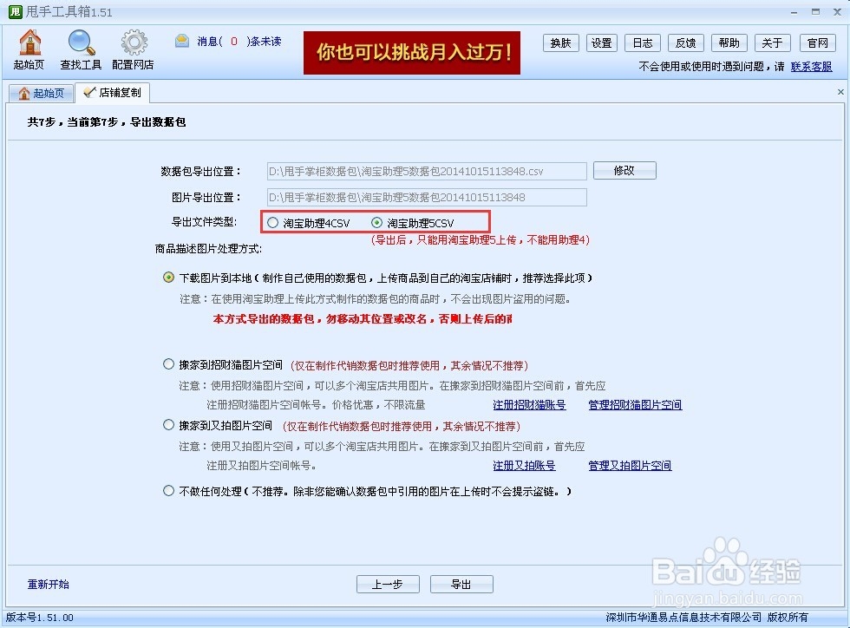Open the 管理又拍图片空间 link
Image resolution: width=850 pixels, height=628 pixels.
(x=630, y=465)
